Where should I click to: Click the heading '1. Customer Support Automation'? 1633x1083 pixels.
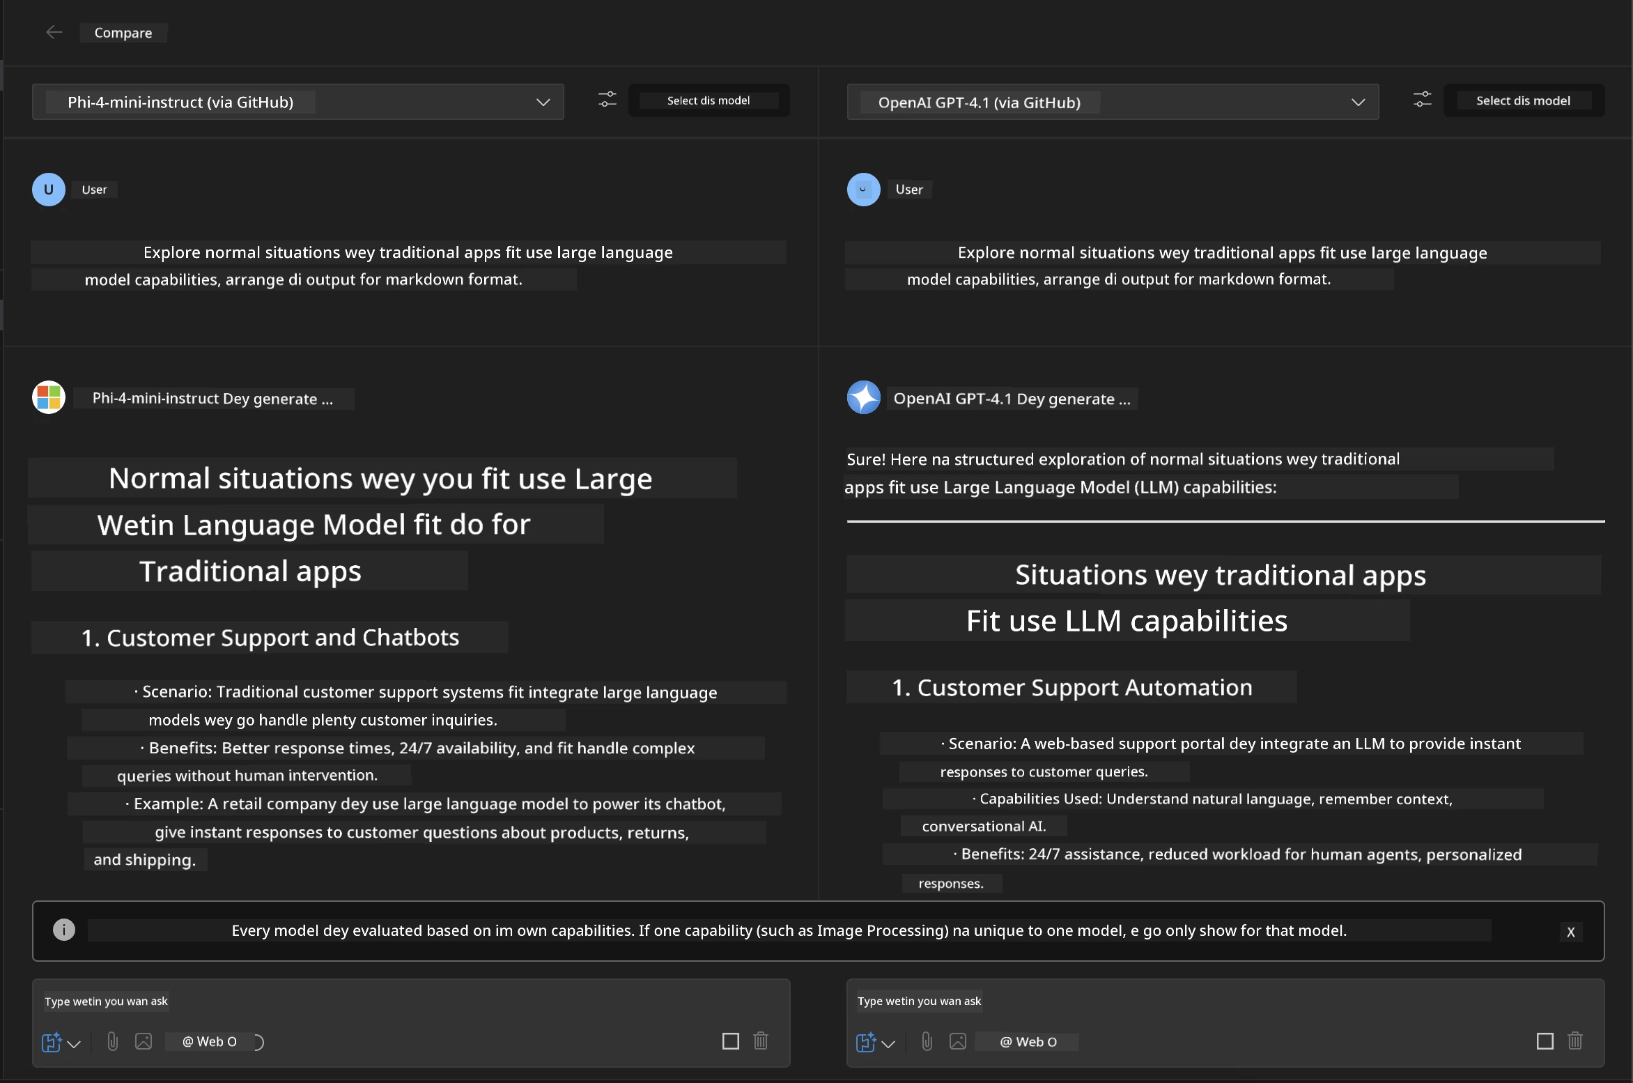(x=1072, y=687)
